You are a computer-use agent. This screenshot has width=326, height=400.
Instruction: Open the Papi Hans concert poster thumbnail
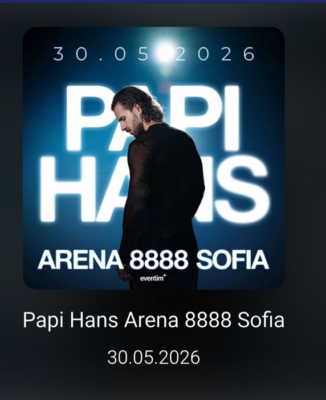coord(154,158)
